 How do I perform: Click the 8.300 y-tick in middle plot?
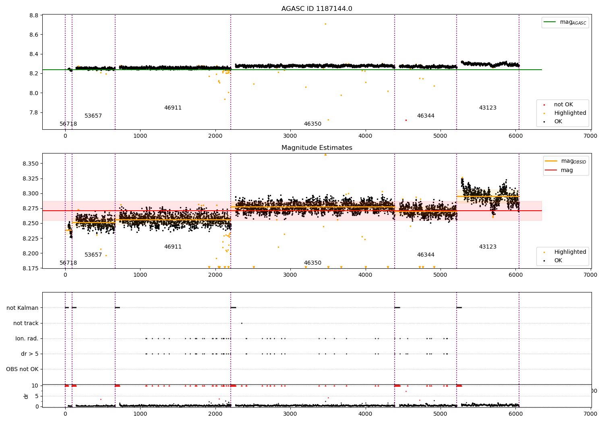click(31, 194)
